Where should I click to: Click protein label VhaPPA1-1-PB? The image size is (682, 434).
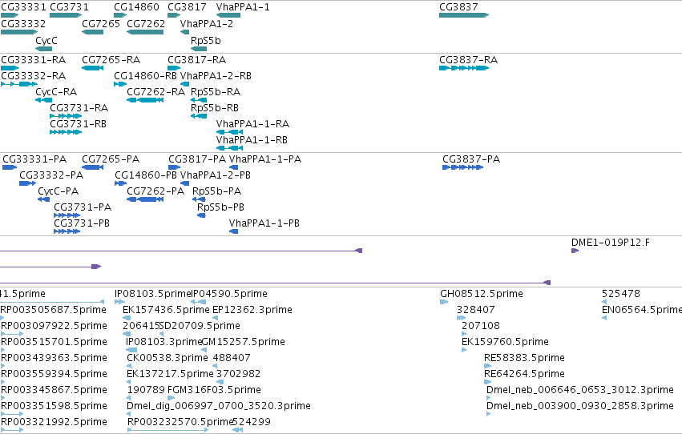coord(264,223)
